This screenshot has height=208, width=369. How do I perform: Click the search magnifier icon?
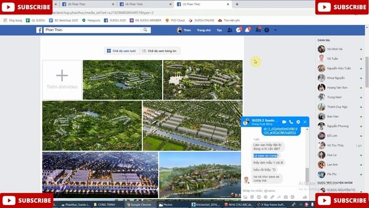pos(145,30)
